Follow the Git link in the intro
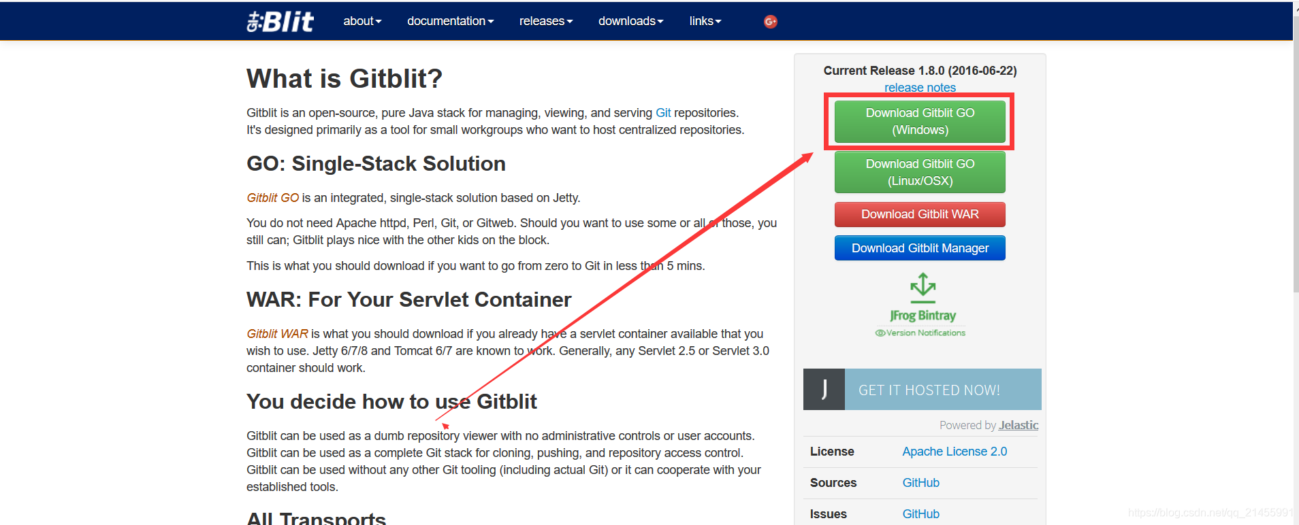Image resolution: width=1299 pixels, height=525 pixels. click(x=663, y=113)
